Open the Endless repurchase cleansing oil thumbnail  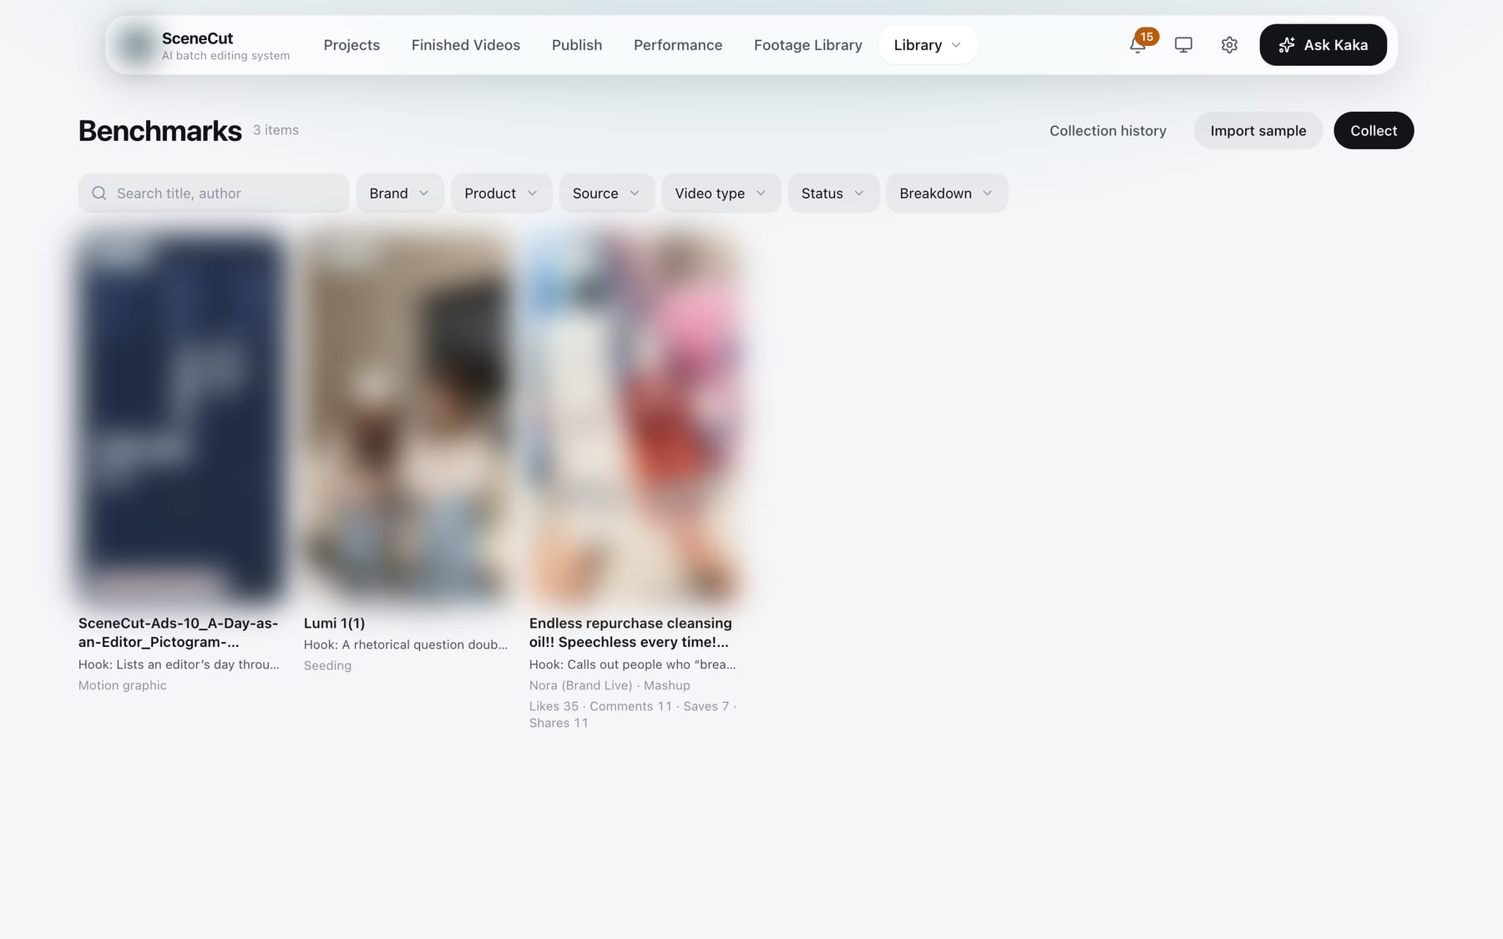tap(631, 417)
